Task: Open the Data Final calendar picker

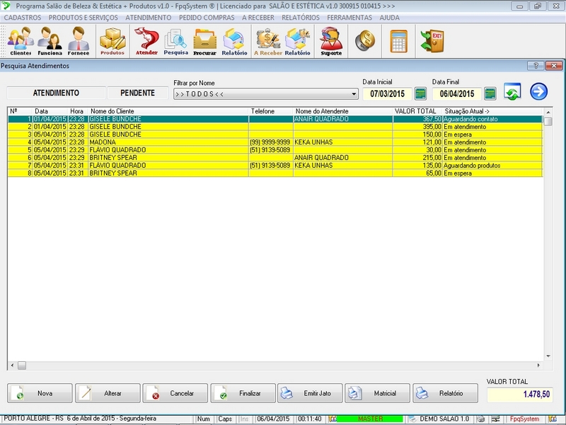Action: click(x=490, y=93)
